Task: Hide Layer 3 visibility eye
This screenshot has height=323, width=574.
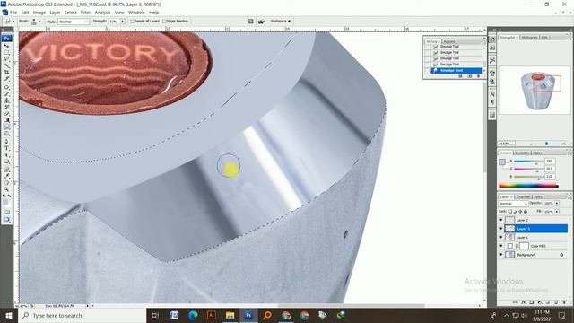Action: point(500,229)
